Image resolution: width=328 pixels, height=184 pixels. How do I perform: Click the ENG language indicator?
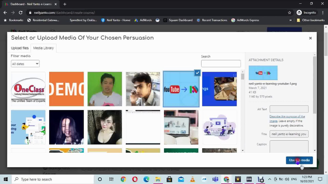pos(294,179)
